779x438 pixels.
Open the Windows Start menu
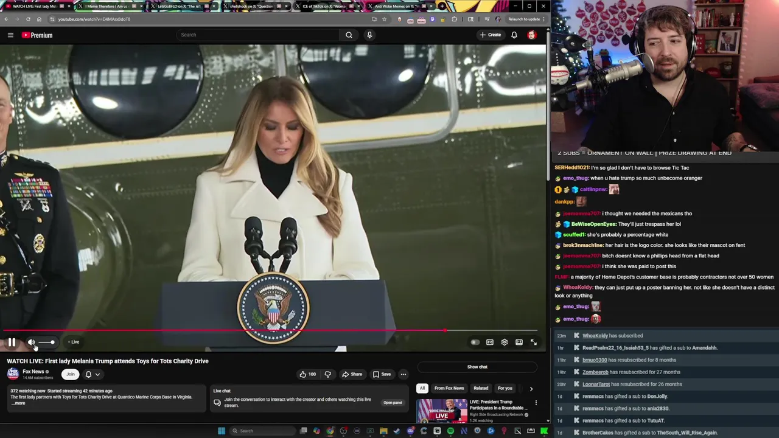222,431
